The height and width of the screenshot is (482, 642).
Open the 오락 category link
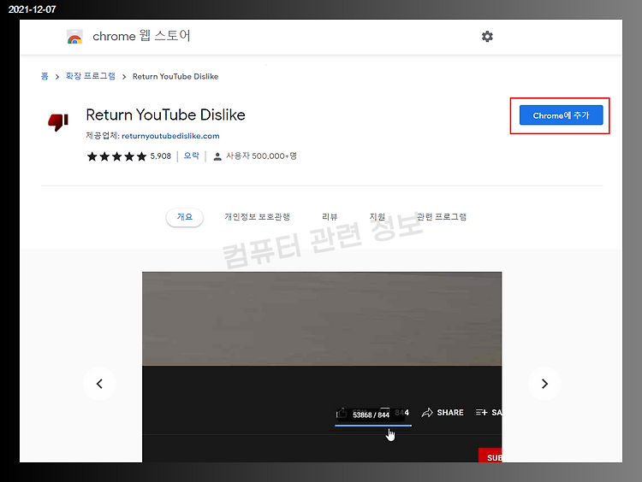(x=191, y=156)
